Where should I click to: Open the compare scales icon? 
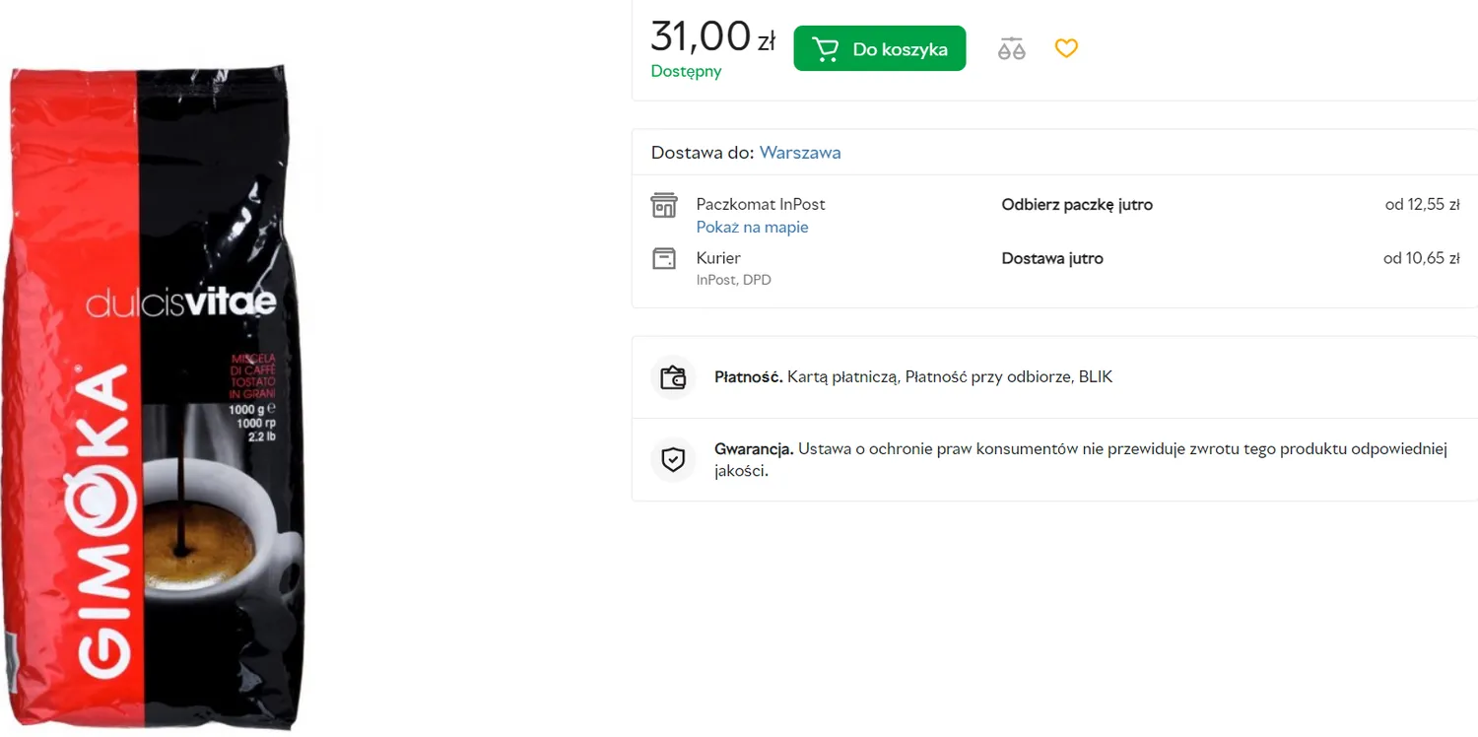tap(1011, 48)
